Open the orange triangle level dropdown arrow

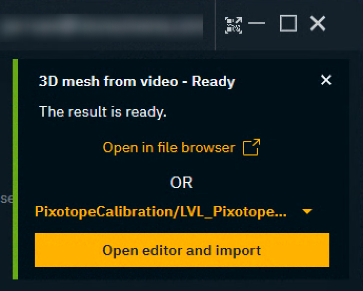[307, 212]
